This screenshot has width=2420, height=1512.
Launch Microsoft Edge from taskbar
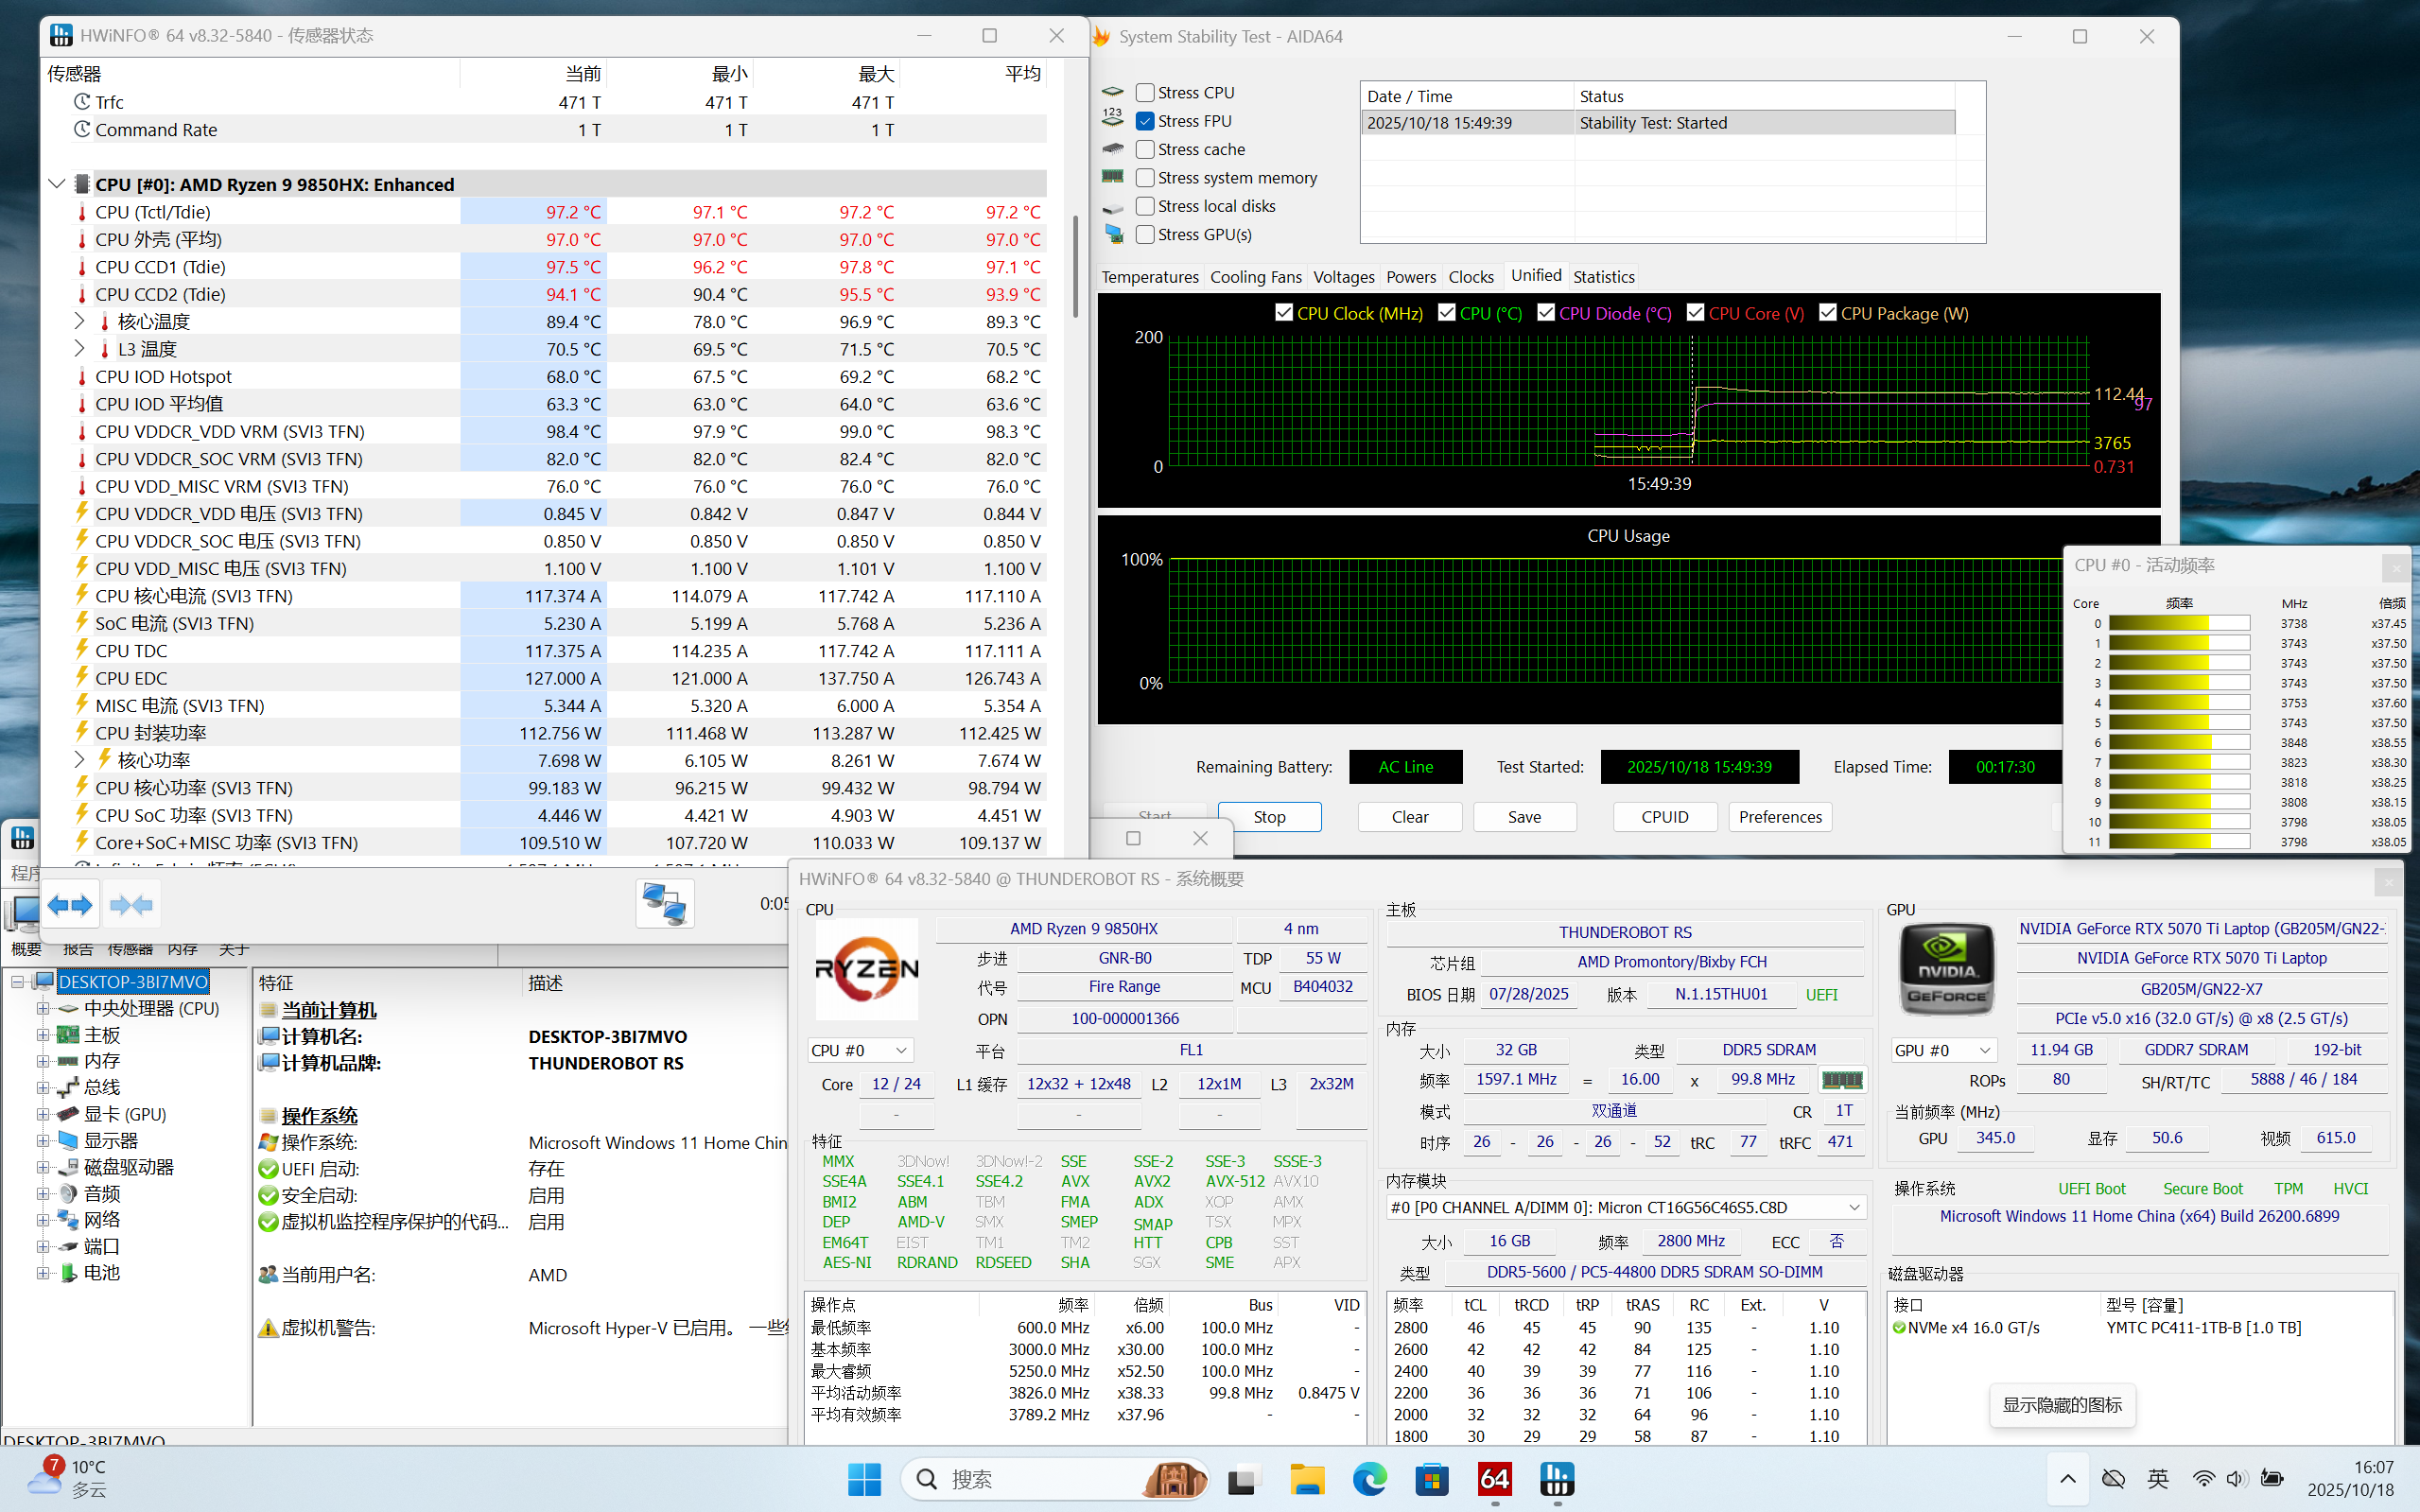pos(1369,1479)
